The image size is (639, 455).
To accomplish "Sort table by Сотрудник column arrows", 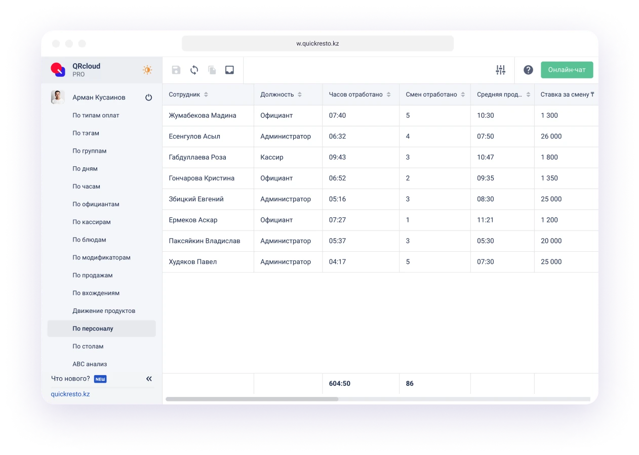I will [x=206, y=95].
